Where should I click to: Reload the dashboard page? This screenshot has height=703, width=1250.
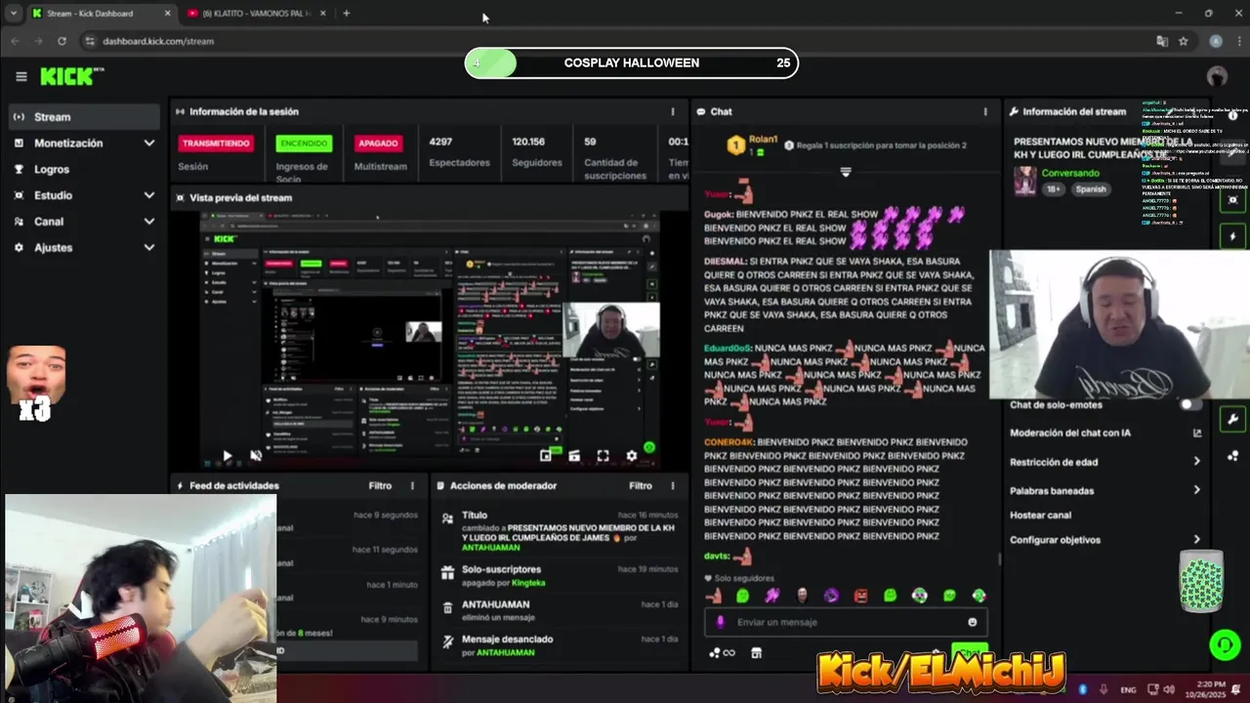pos(62,41)
